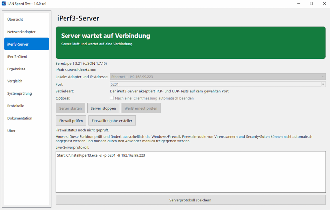330x210 pixels.
Task: Click the log line 'Start: C:\Install\iperf3.exe -s -p 5201'
Action: coord(101,155)
